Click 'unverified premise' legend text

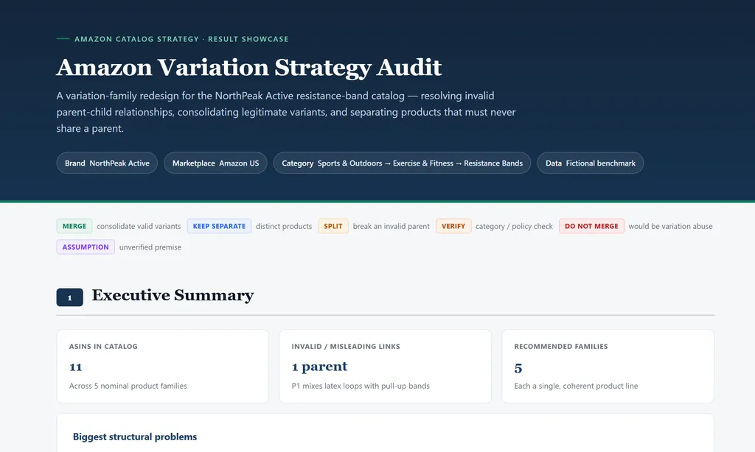[x=150, y=247]
